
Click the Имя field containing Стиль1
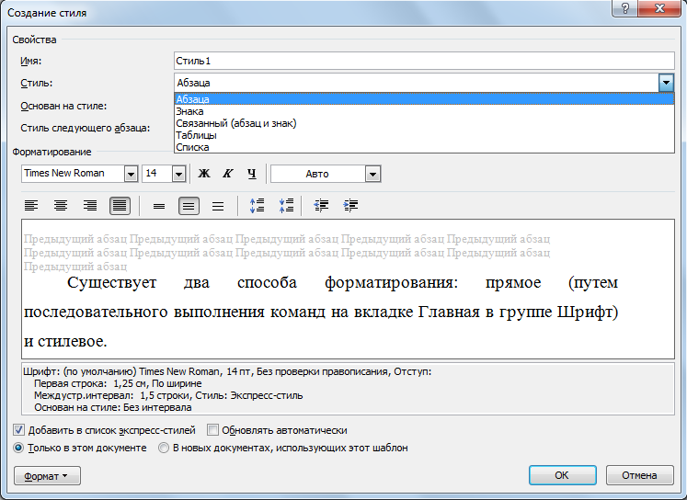pos(424,61)
